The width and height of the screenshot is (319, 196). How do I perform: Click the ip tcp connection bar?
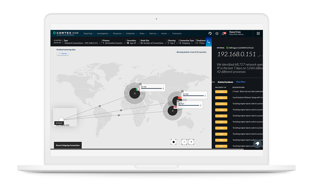(151, 88)
